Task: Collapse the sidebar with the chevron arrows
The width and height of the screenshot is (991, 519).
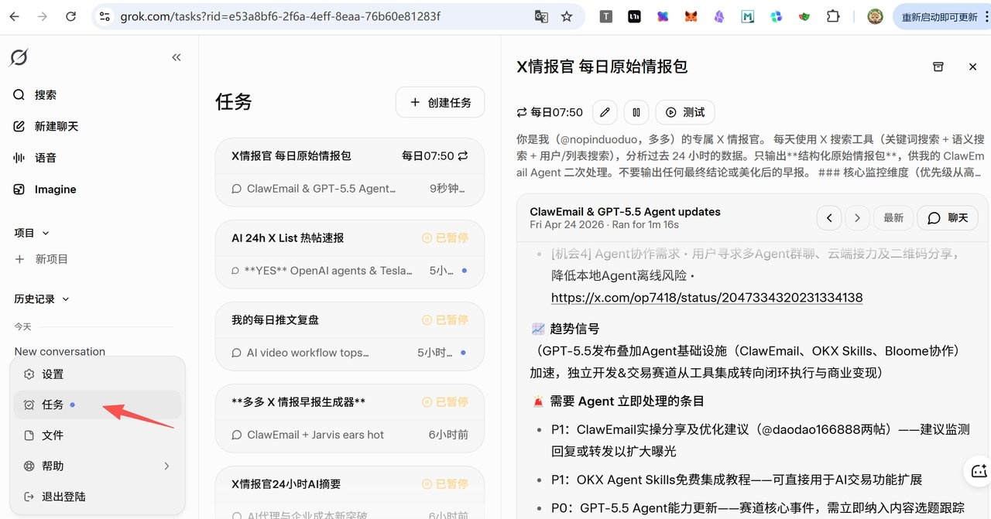Action: [x=177, y=56]
